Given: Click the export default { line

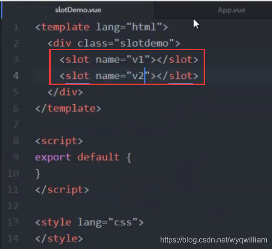Looking at the screenshot, I should click(x=83, y=157).
